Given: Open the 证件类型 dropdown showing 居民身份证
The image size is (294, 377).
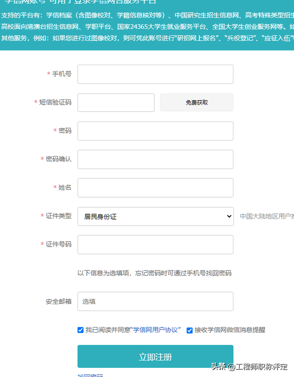Looking at the screenshot, I should pyautogui.click(x=156, y=216).
